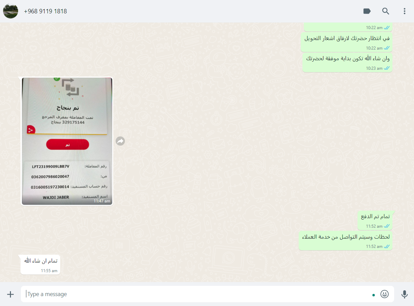View contact info for +968 9119 1818

[x=46, y=11]
